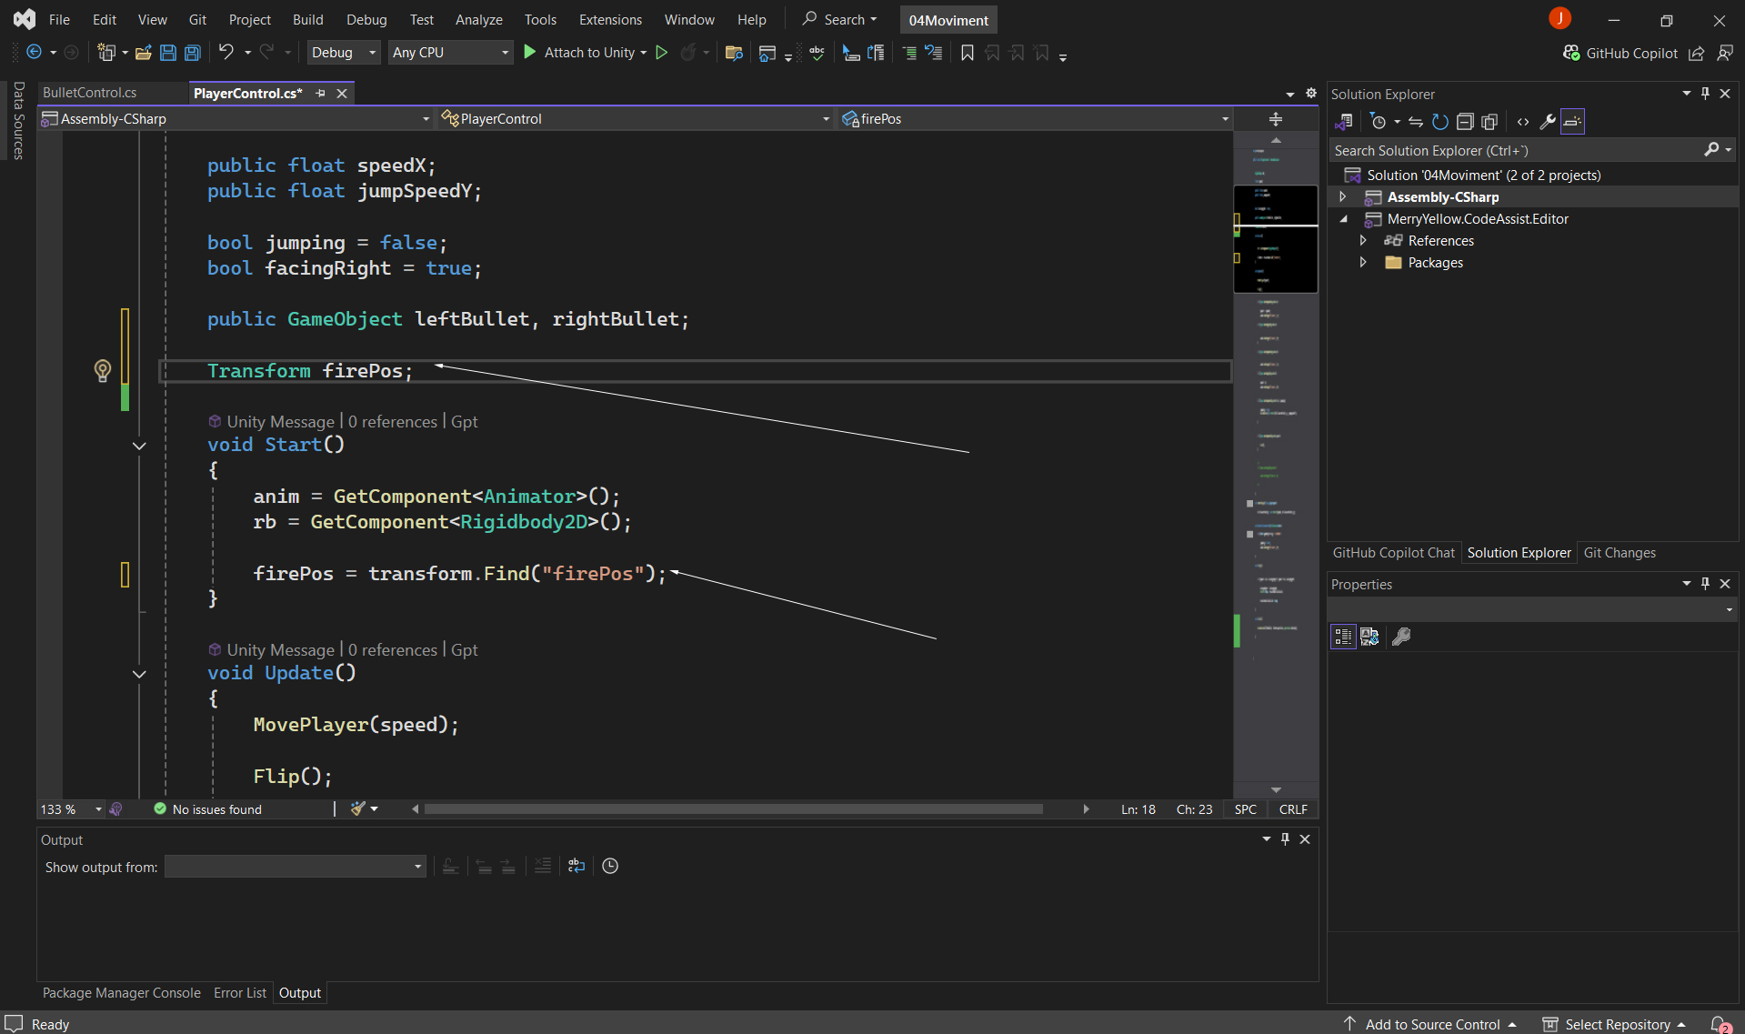
Task: Open the Extensions menu
Action: [x=610, y=19]
